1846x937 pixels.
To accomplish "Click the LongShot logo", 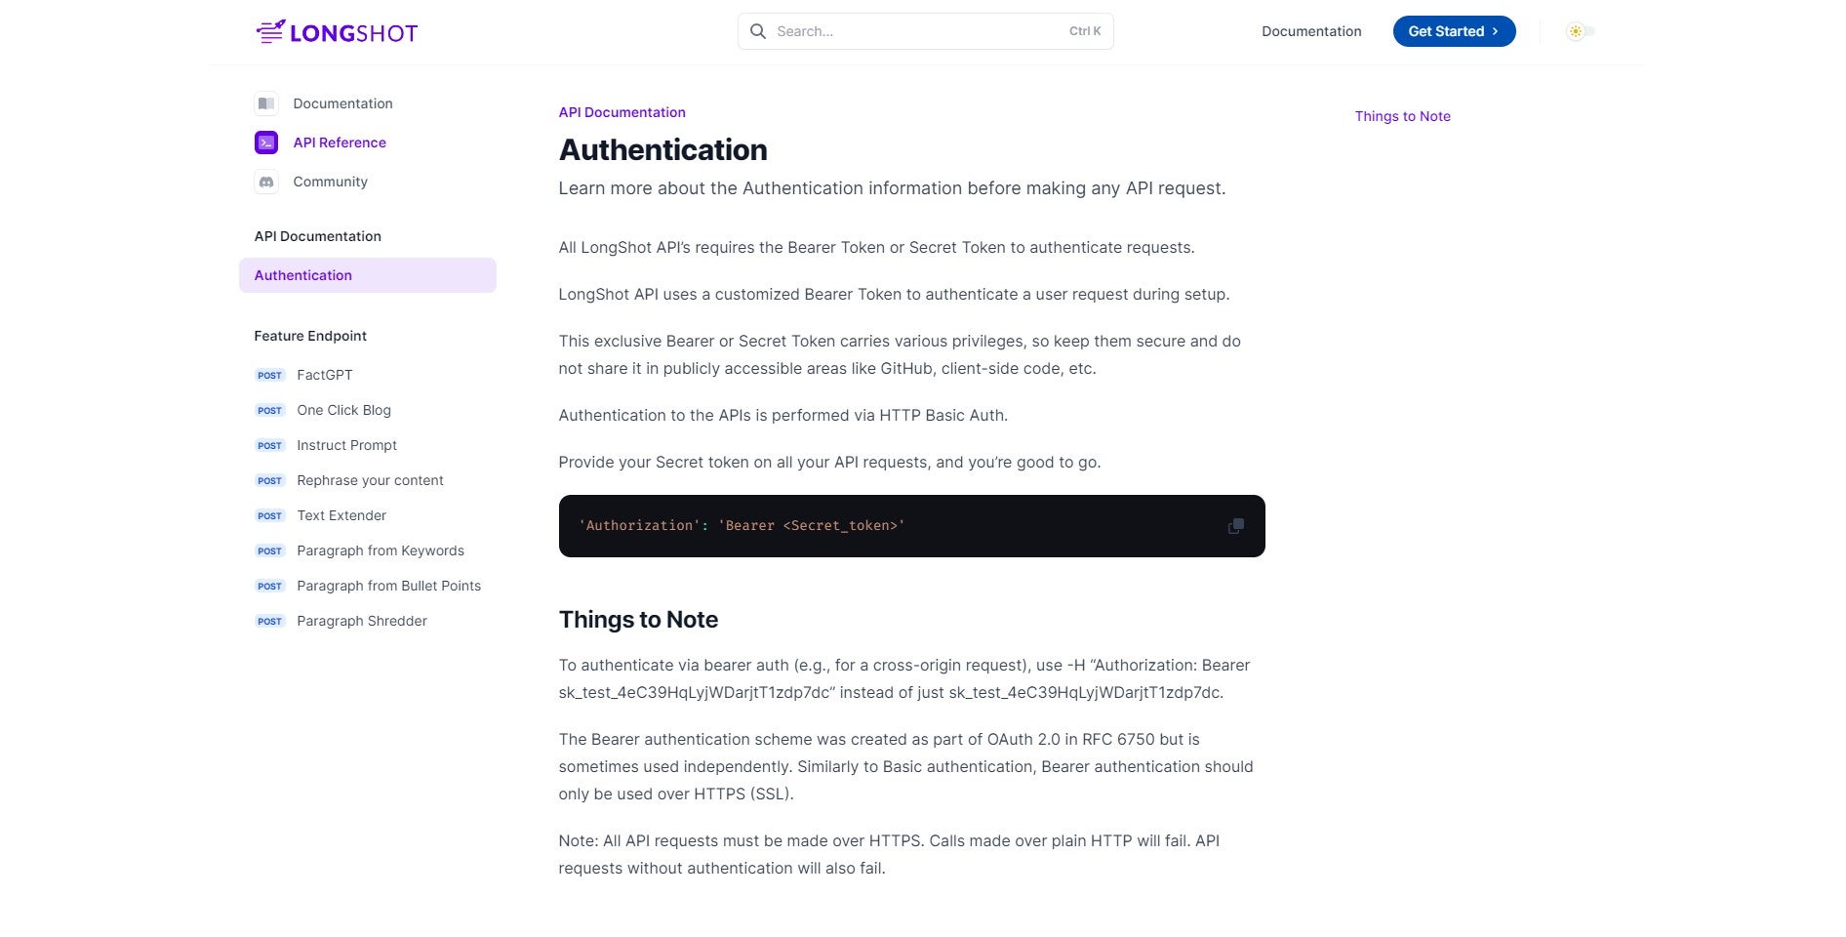I will pyautogui.click(x=337, y=32).
